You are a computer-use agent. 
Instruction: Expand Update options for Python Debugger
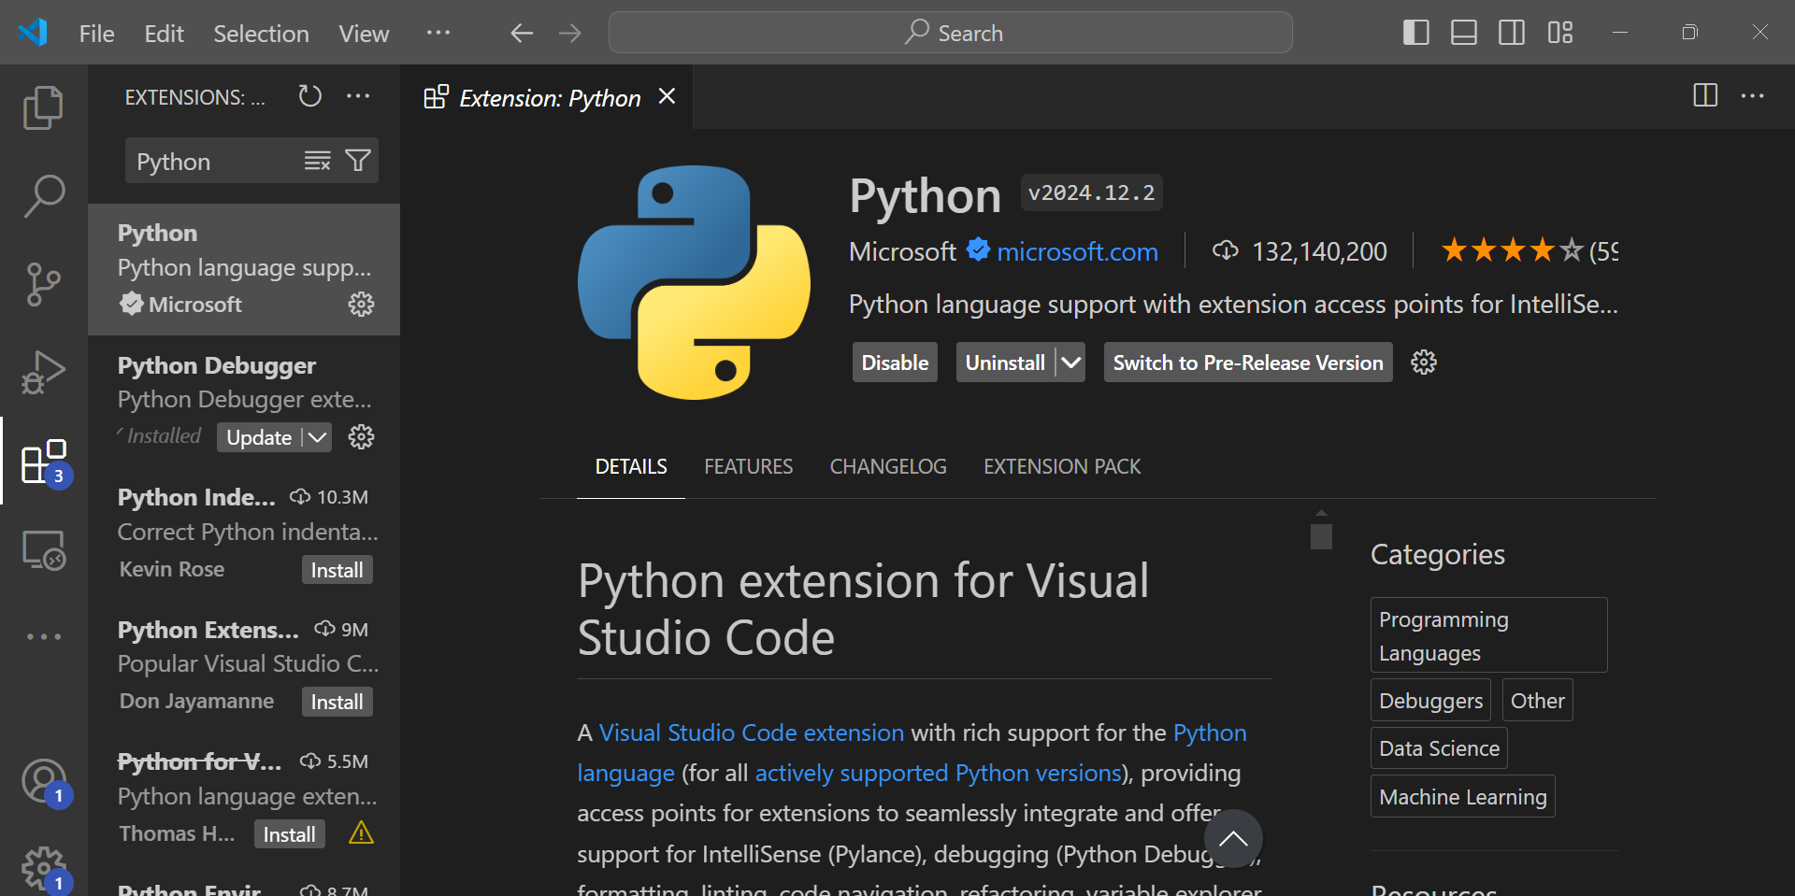(x=317, y=436)
